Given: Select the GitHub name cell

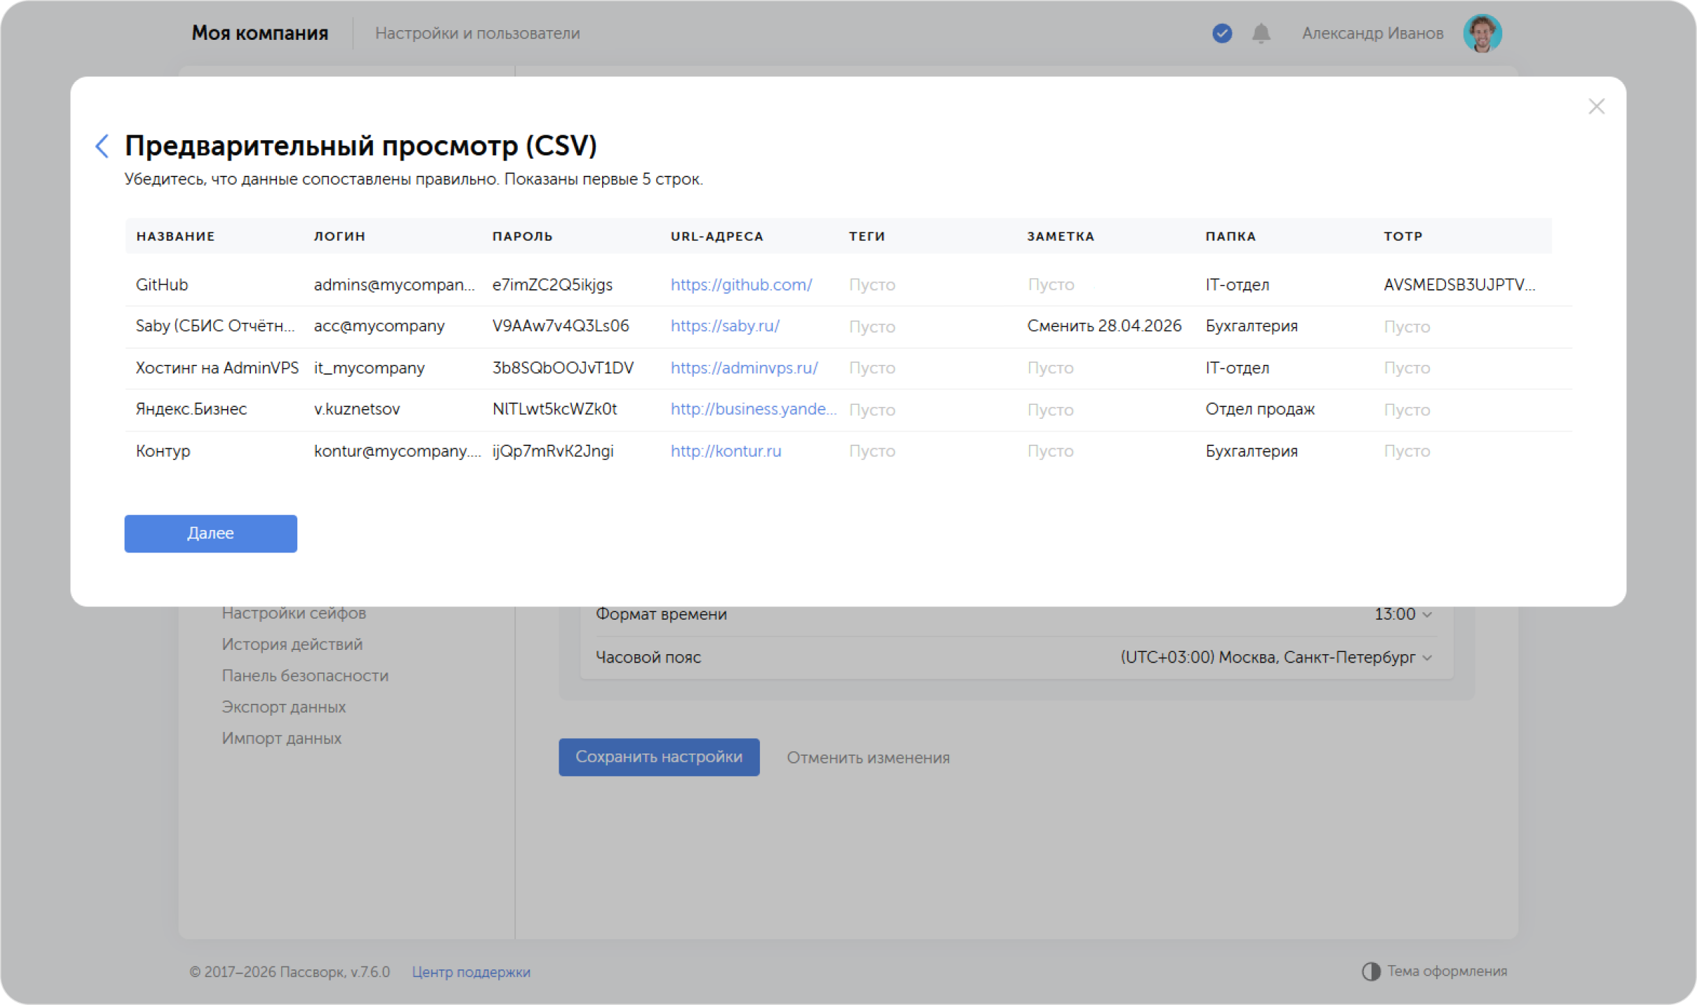Looking at the screenshot, I should (x=162, y=285).
